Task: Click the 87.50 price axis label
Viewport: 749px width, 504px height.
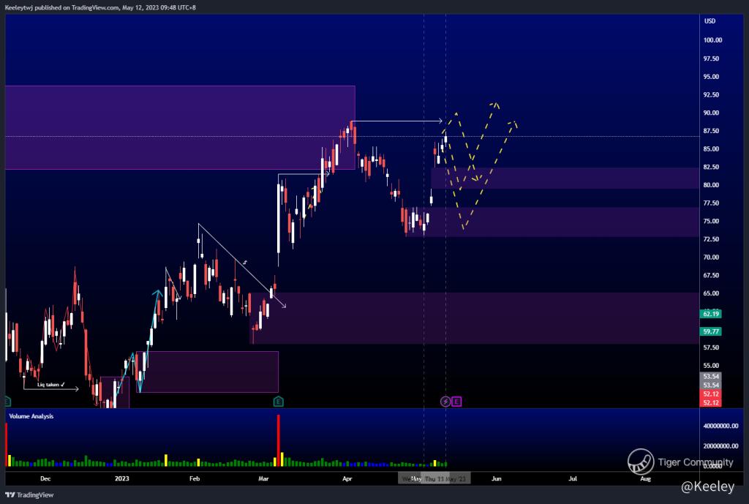Action: (x=711, y=131)
